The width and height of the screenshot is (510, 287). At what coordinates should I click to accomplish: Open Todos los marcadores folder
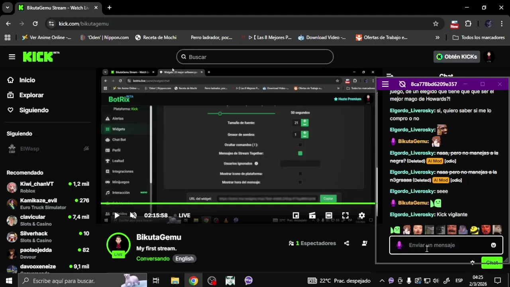479,37
